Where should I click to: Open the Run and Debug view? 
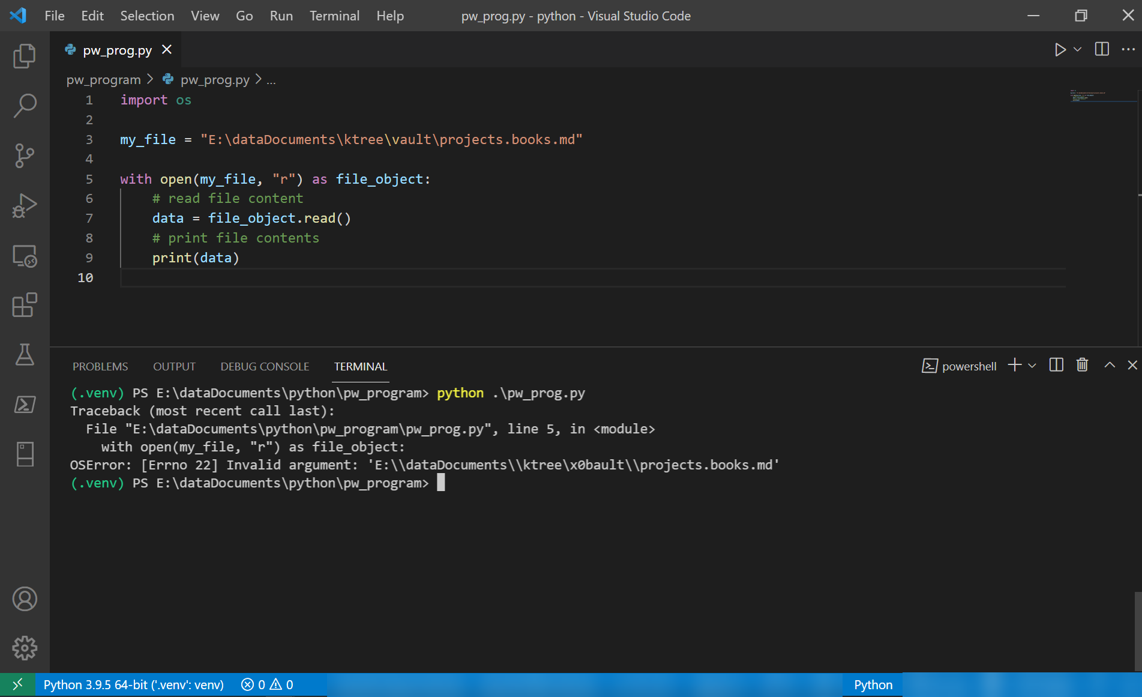24,205
